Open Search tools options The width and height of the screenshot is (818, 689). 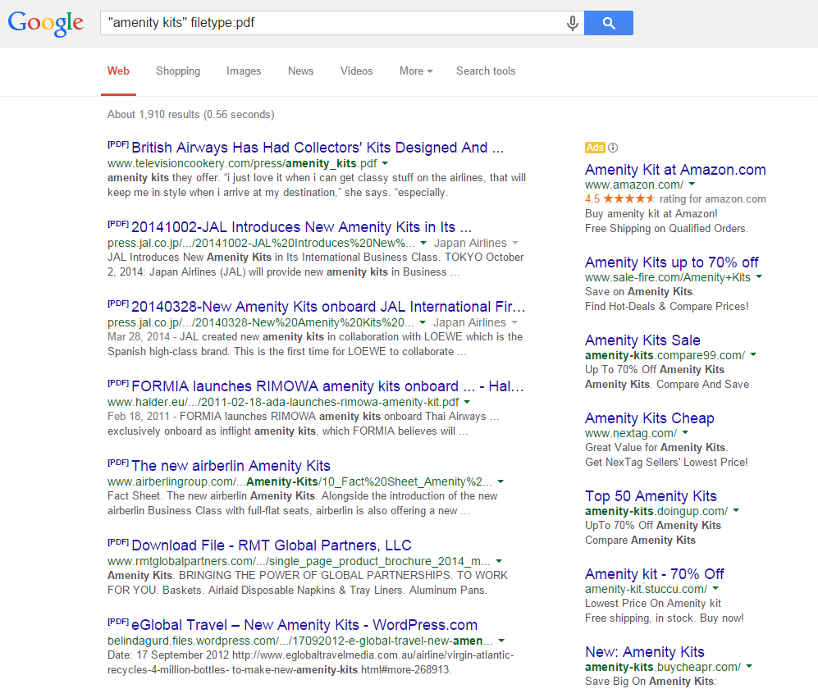tap(486, 71)
